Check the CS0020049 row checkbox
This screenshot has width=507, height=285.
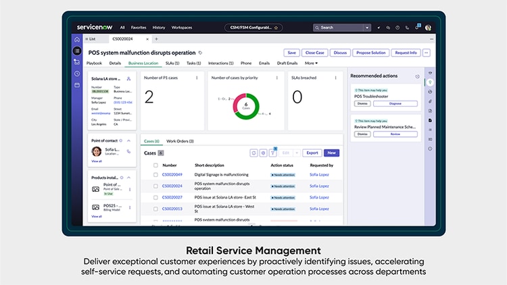tap(155, 175)
